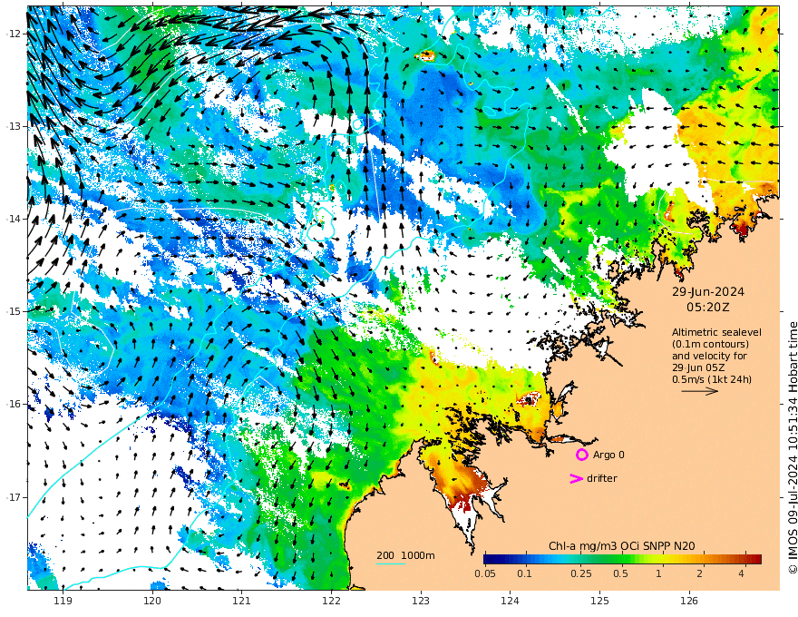Click longitude axis label 119
This screenshot has height=617, width=798.
point(63,602)
